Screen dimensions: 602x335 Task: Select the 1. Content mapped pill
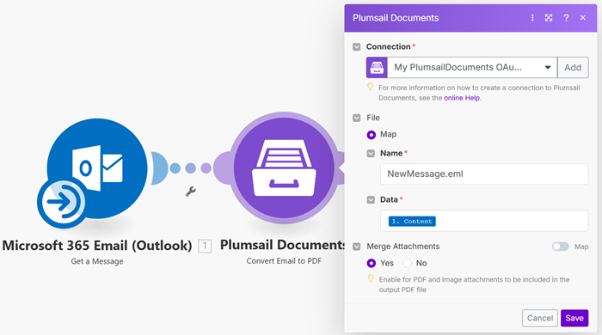[x=412, y=221]
